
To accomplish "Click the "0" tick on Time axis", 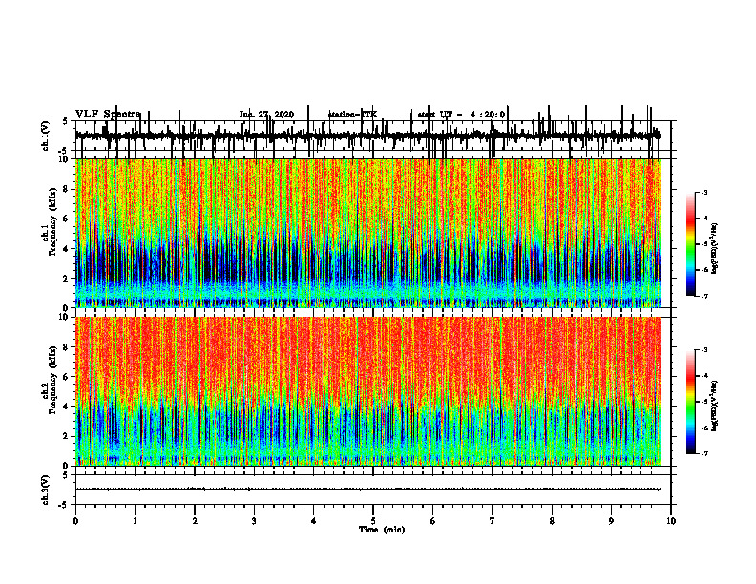I will pyautogui.click(x=75, y=521).
